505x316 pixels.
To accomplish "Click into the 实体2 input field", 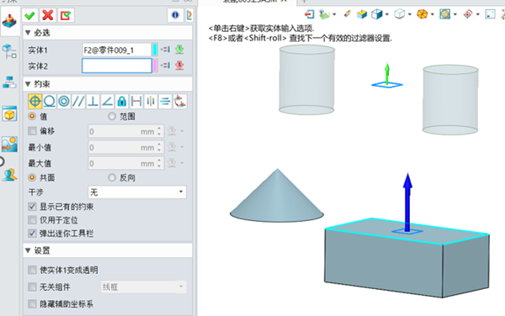I will pos(117,66).
